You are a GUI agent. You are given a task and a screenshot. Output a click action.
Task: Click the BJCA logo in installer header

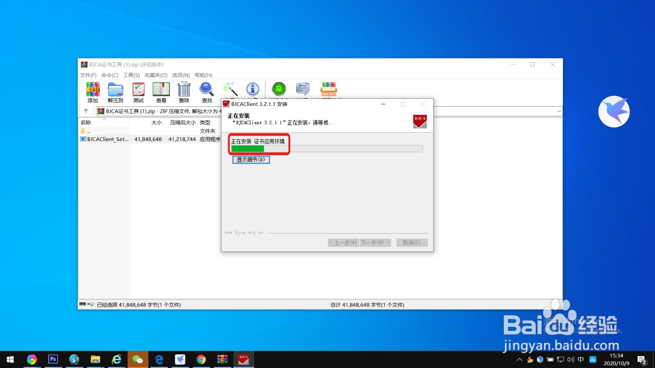[420, 122]
